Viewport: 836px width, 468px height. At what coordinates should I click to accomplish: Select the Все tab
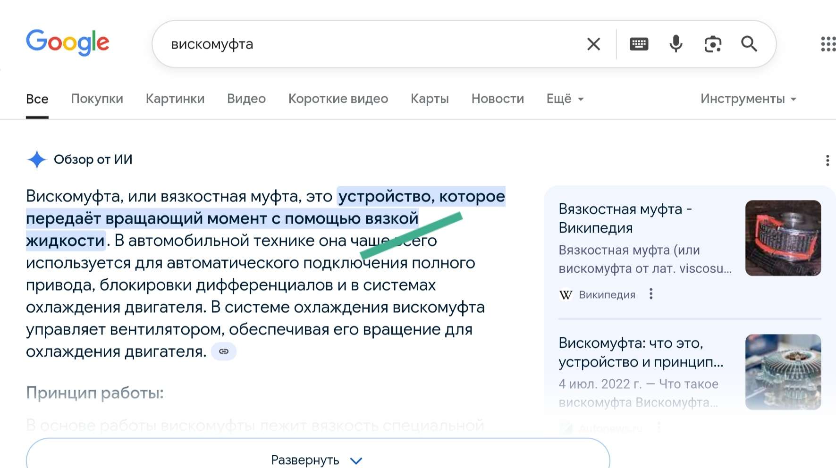point(37,99)
